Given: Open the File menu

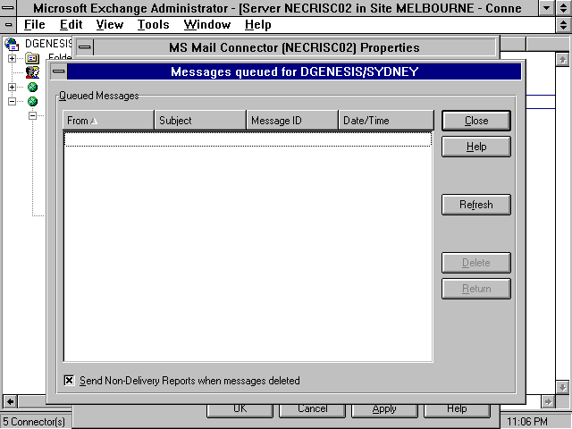Looking at the screenshot, I should pos(34,25).
